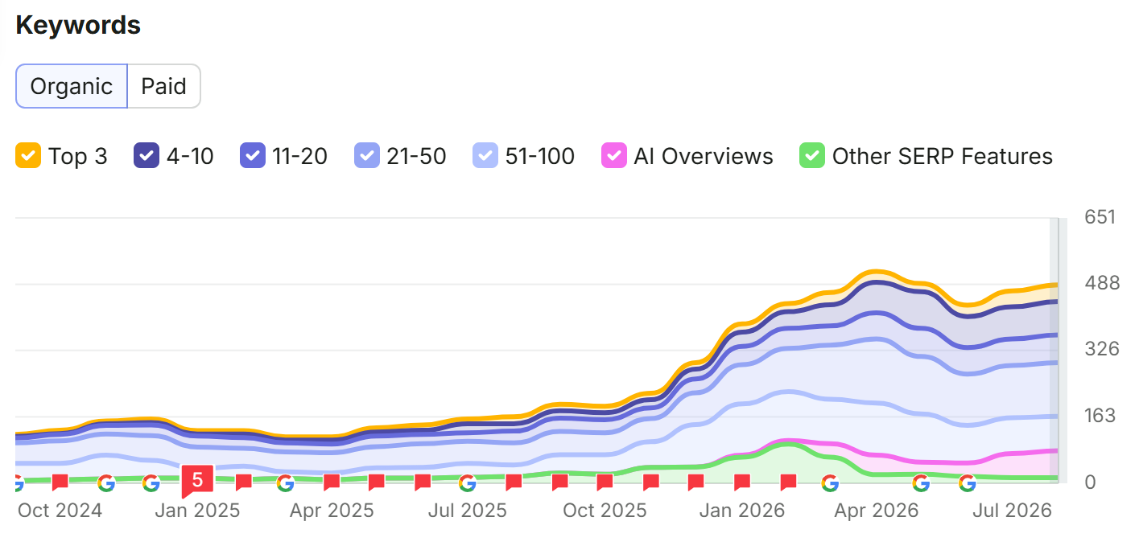Switch to the Paid keywords tab
Screen dimensions: 1139x546
pyautogui.click(x=163, y=86)
